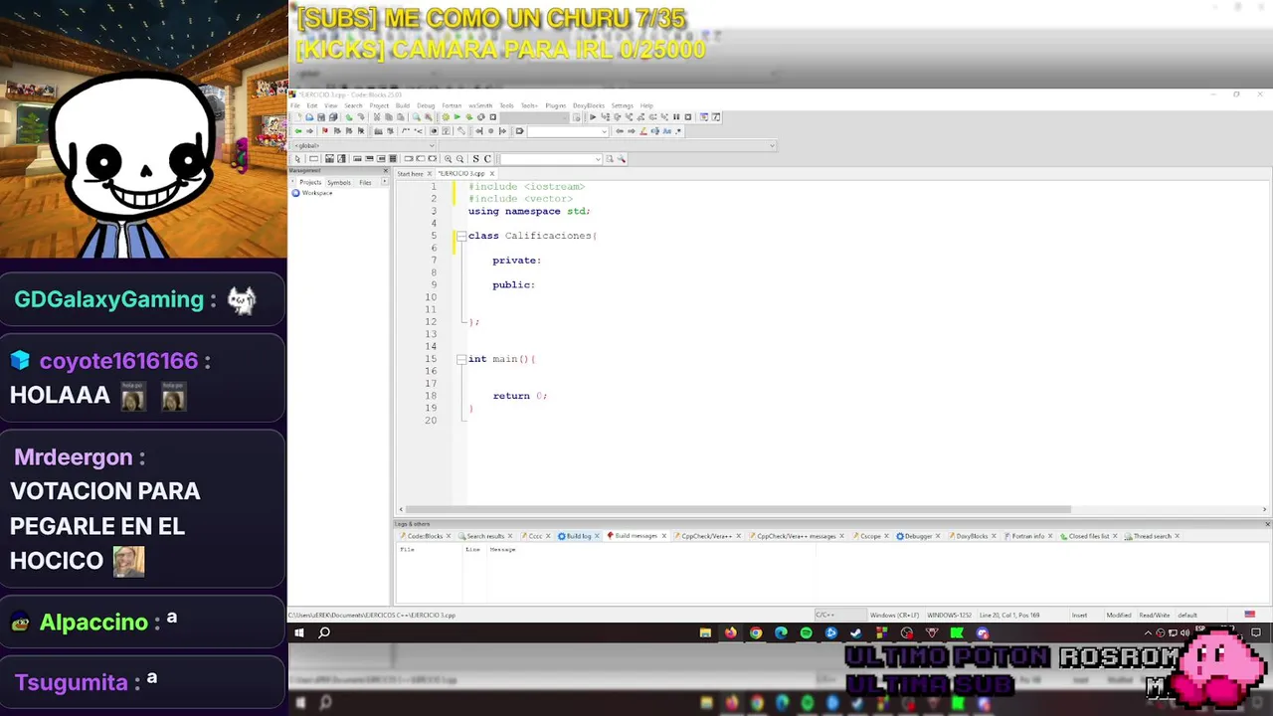The image size is (1273, 716).
Task: Open File Explorer from the taskbar
Action: tap(705, 632)
